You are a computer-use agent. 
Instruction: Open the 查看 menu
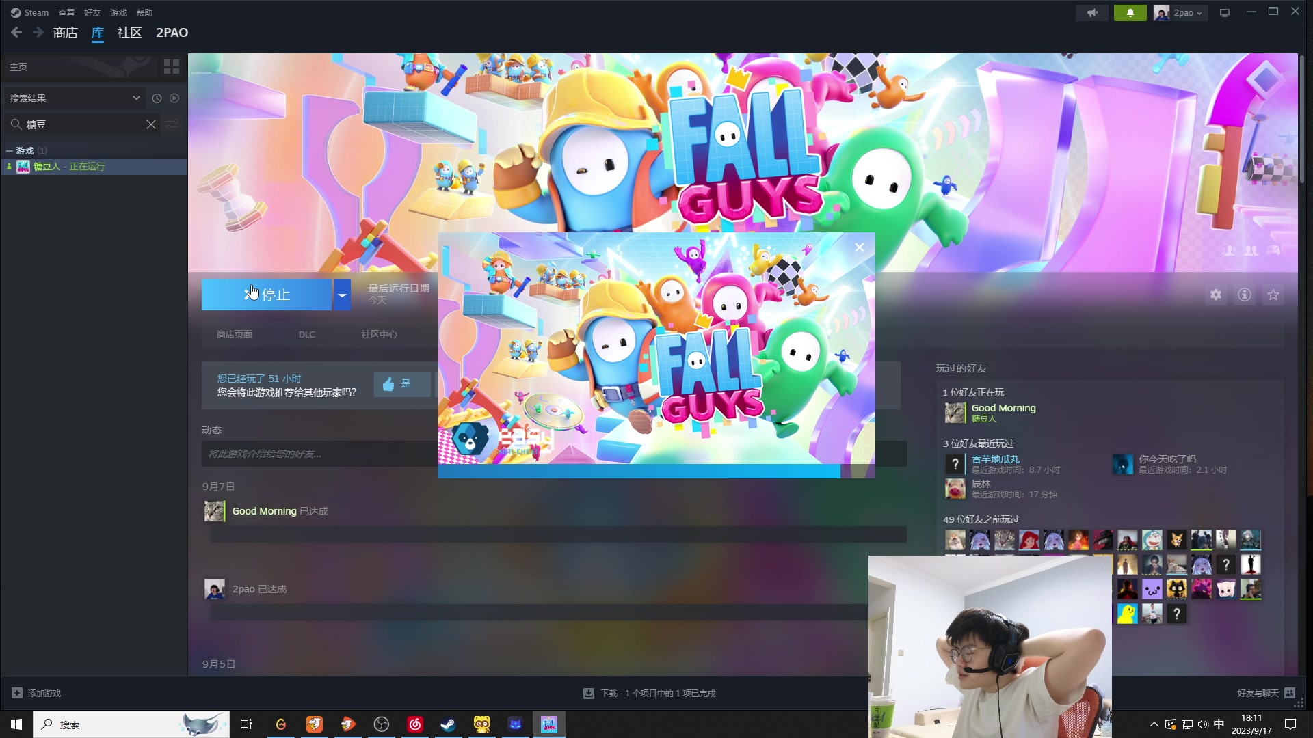click(x=66, y=13)
